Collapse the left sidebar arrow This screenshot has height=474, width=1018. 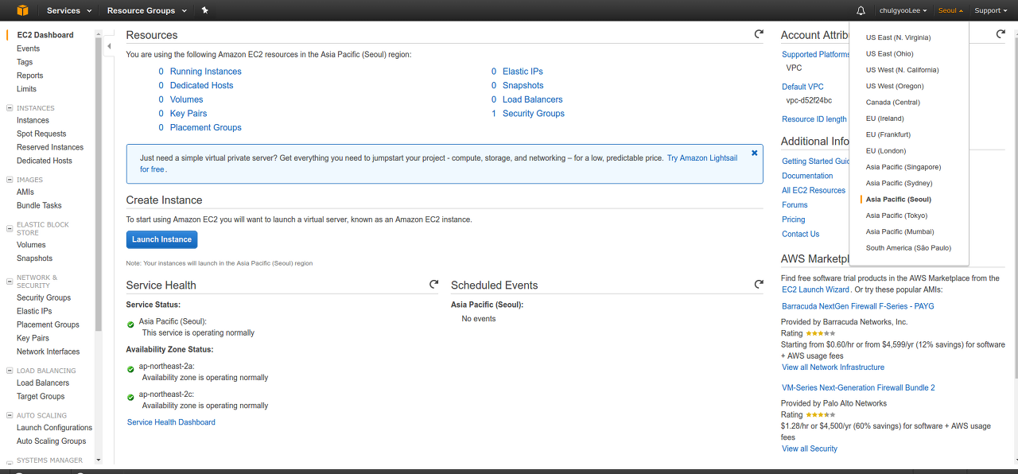pyautogui.click(x=109, y=46)
